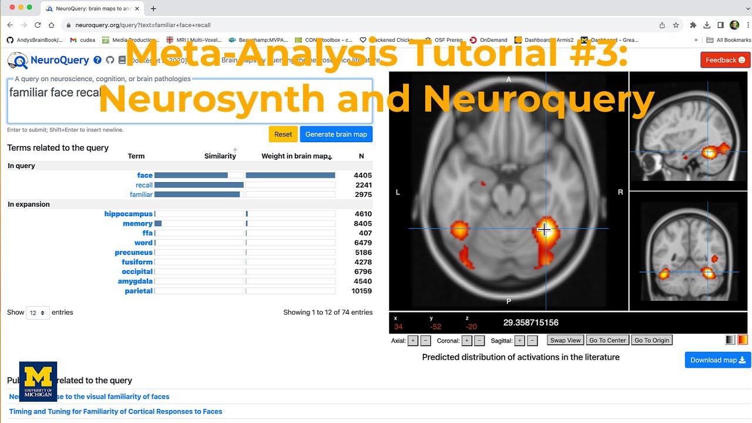
Task: Click the axial brain view crosshair
Action: pos(545,229)
